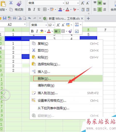
Task: Click the Undo arrow
Action: (30, 18)
